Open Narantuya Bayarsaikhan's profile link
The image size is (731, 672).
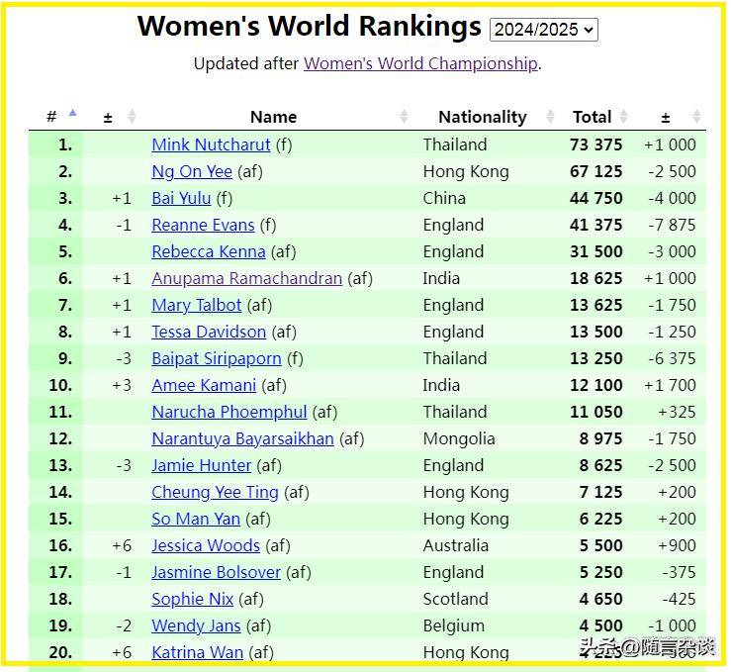pyautogui.click(x=242, y=438)
